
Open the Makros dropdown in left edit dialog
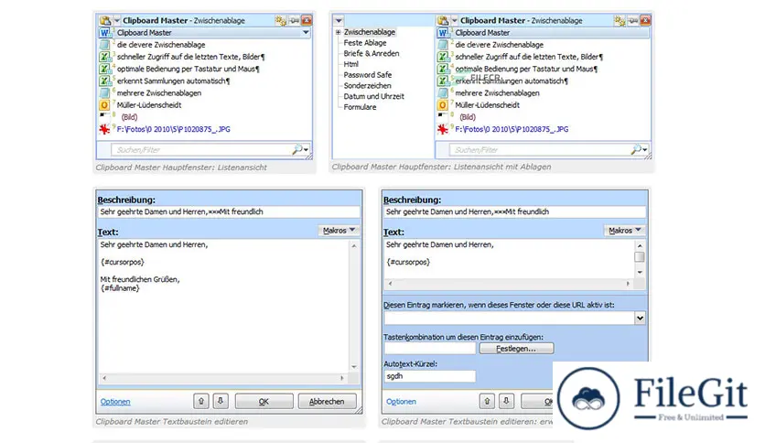(x=339, y=231)
